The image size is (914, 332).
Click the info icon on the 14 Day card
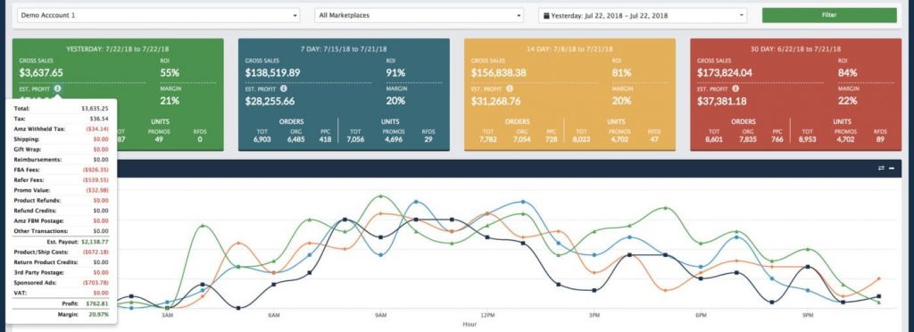pyautogui.click(x=510, y=88)
